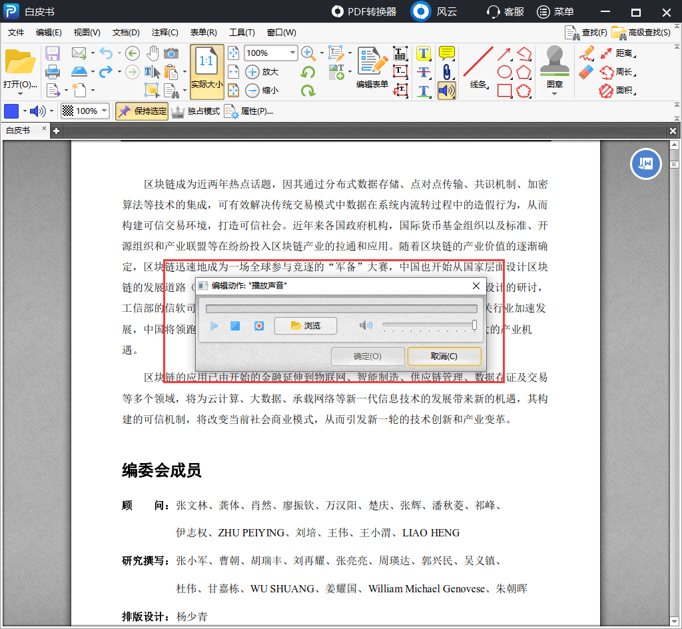Click the 放大 zoom in icon
Image resolution: width=682 pixels, height=629 pixels.
[x=252, y=72]
